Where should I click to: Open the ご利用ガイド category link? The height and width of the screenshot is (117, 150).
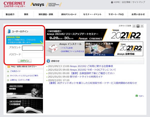pos(15,71)
